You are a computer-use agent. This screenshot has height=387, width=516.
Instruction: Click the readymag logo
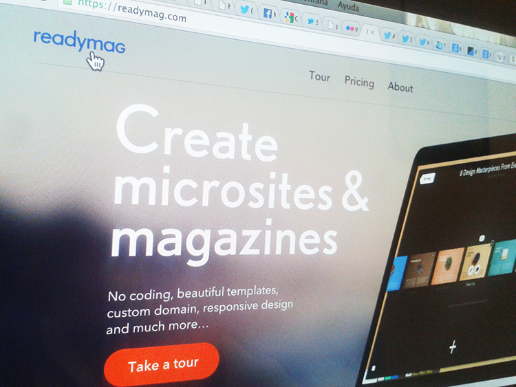pos(79,41)
